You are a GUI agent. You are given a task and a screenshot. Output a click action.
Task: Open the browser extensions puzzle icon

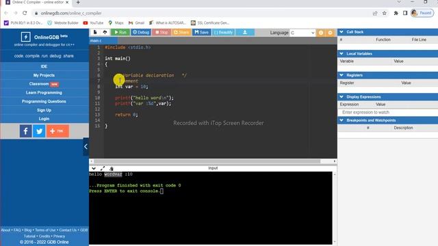[396, 13]
